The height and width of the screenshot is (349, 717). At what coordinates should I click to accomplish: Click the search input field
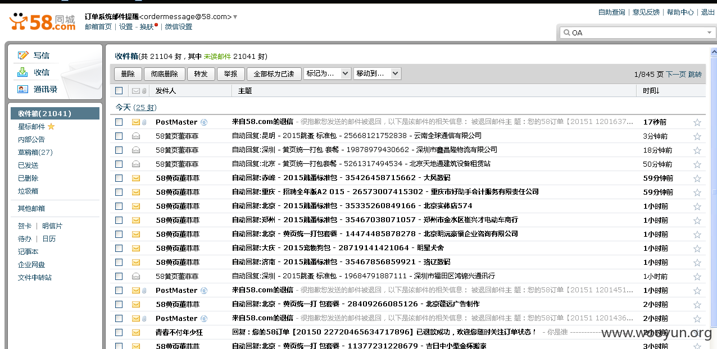[638, 33]
